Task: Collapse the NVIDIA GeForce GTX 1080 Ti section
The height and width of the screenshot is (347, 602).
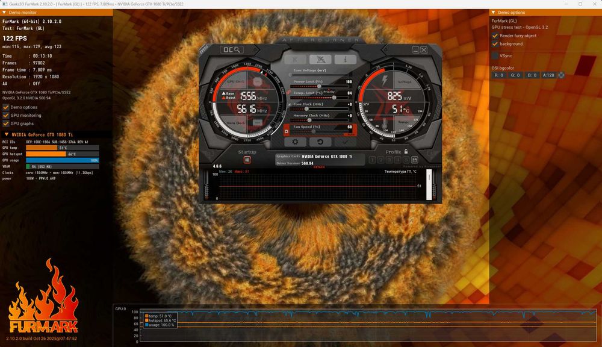Action: (7, 134)
